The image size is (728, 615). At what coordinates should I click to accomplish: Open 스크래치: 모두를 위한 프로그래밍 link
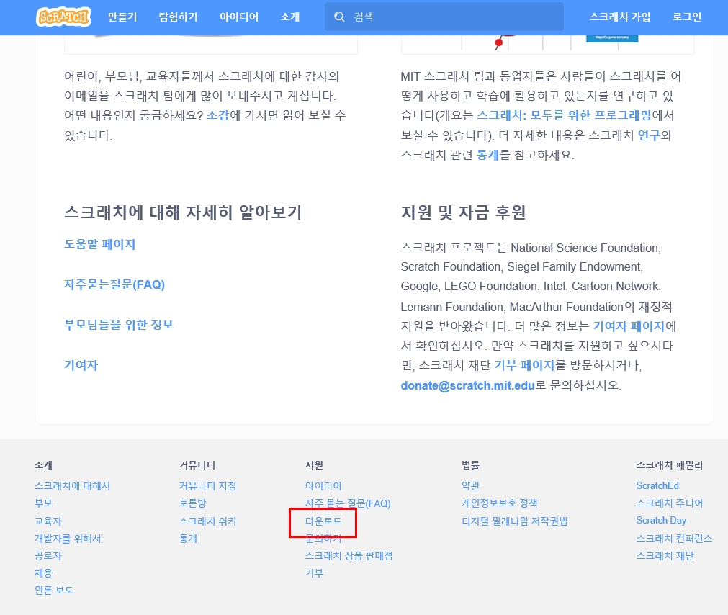[564, 115]
